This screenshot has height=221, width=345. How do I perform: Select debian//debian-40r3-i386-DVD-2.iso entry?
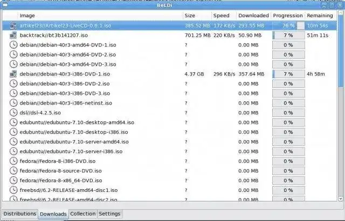click(65, 84)
